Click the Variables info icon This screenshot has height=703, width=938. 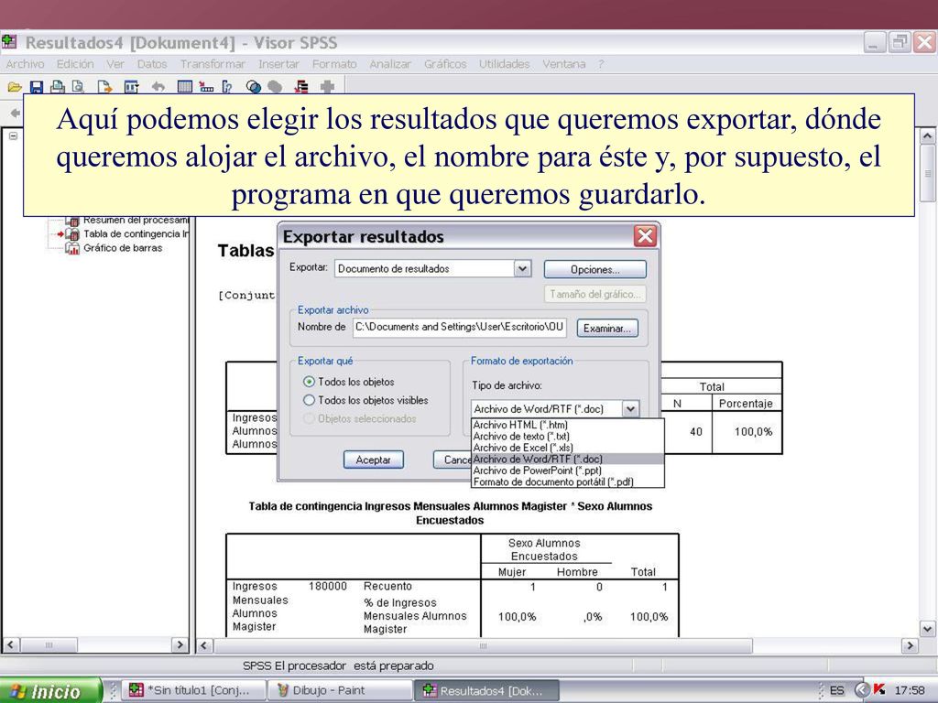(227, 87)
